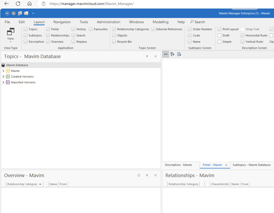Expand the Created Versions node
This screenshot has height=213, width=274.
pyautogui.click(x=3, y=77)
